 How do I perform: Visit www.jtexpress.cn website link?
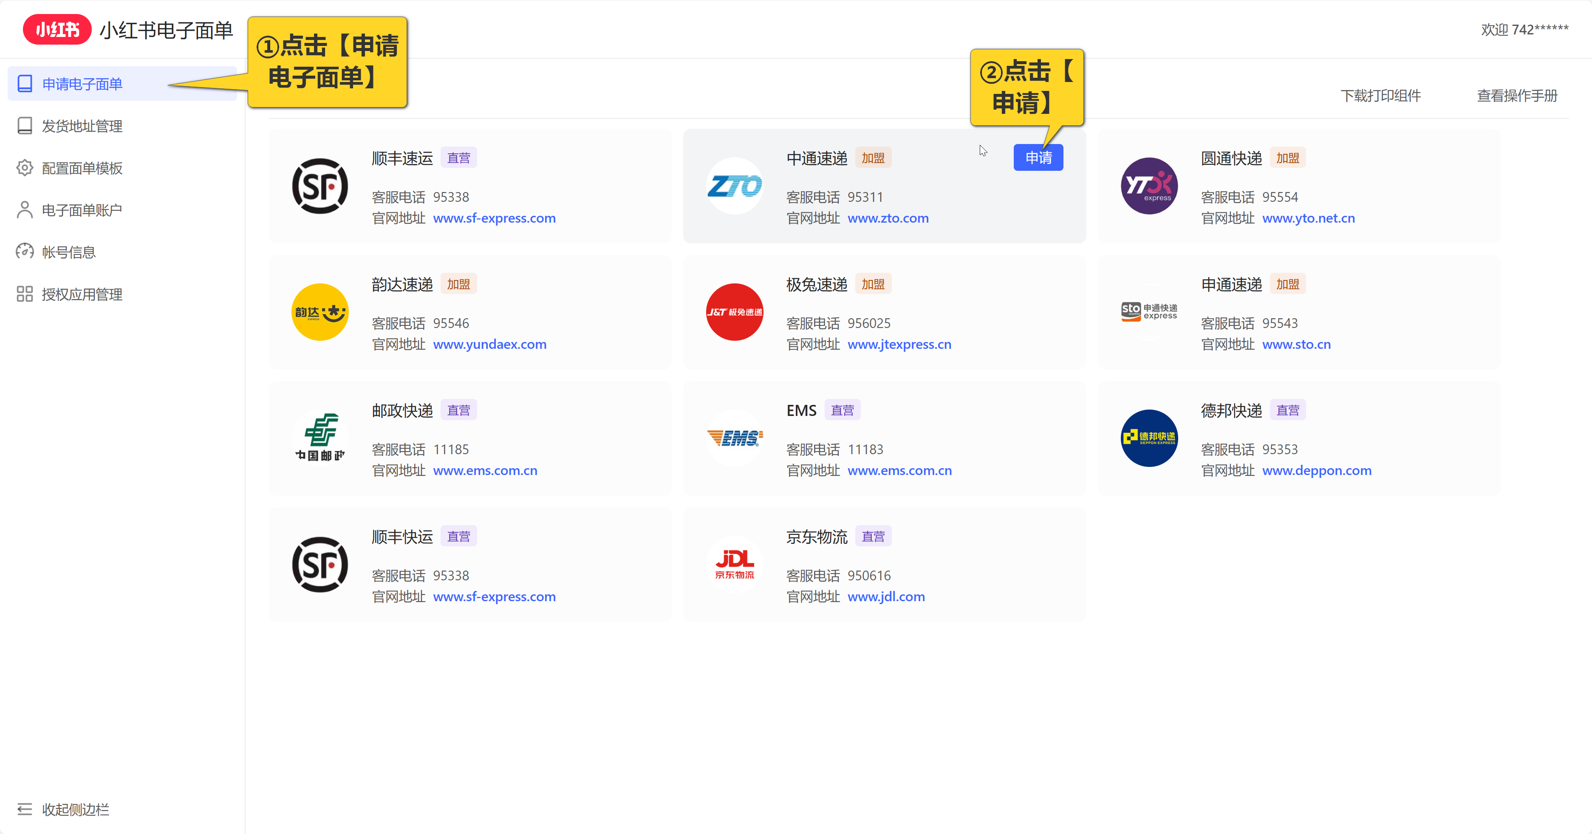click(899, 344)
